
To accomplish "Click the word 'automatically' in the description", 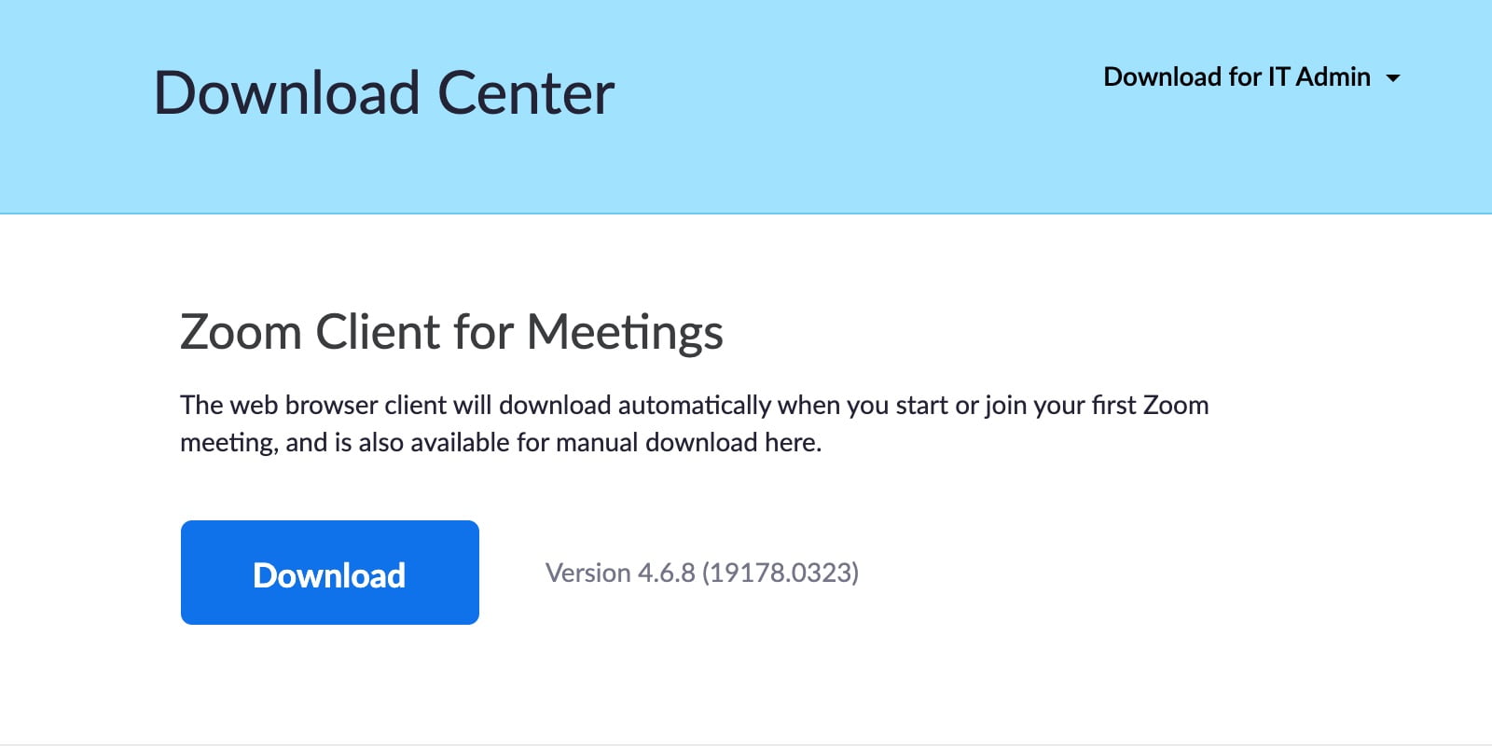I will click(694, 405).
